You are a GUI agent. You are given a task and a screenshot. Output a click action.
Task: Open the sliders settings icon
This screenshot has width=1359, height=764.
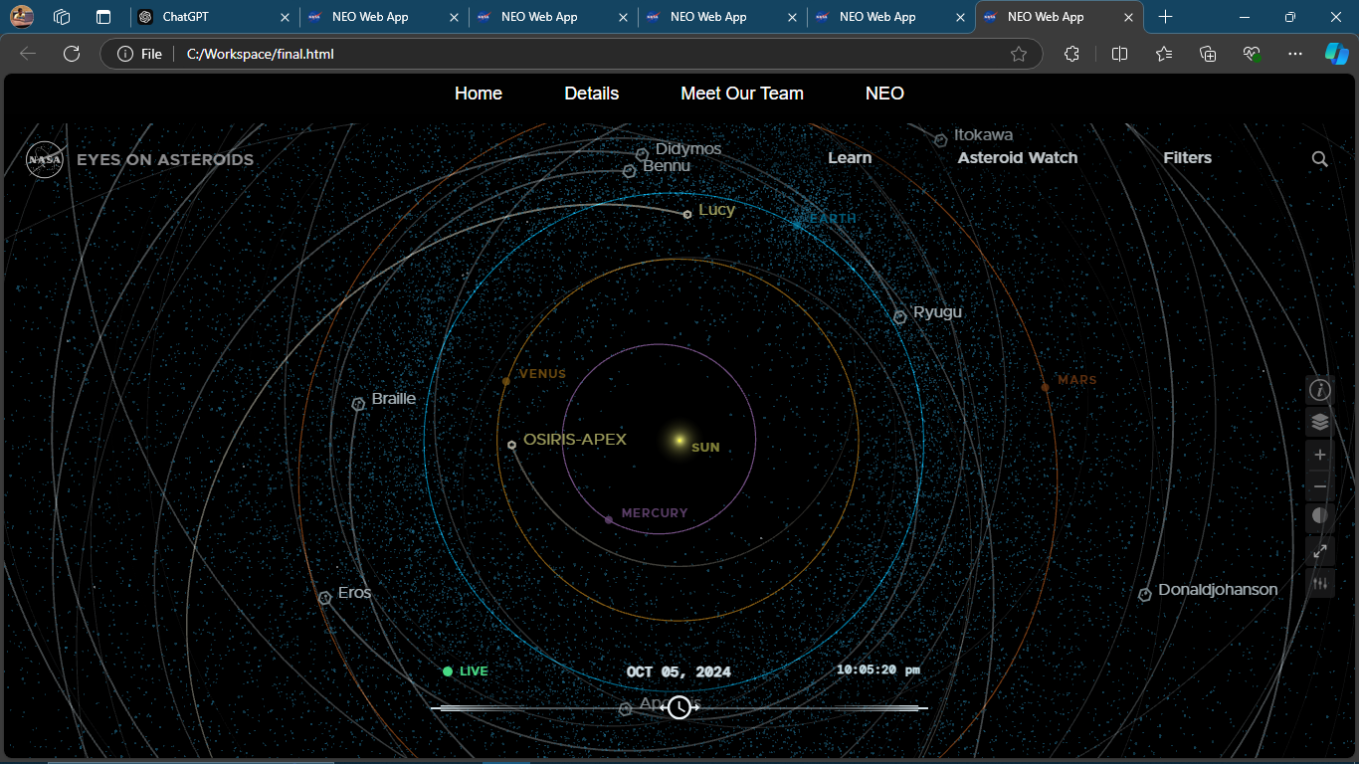click(1320, 583)
